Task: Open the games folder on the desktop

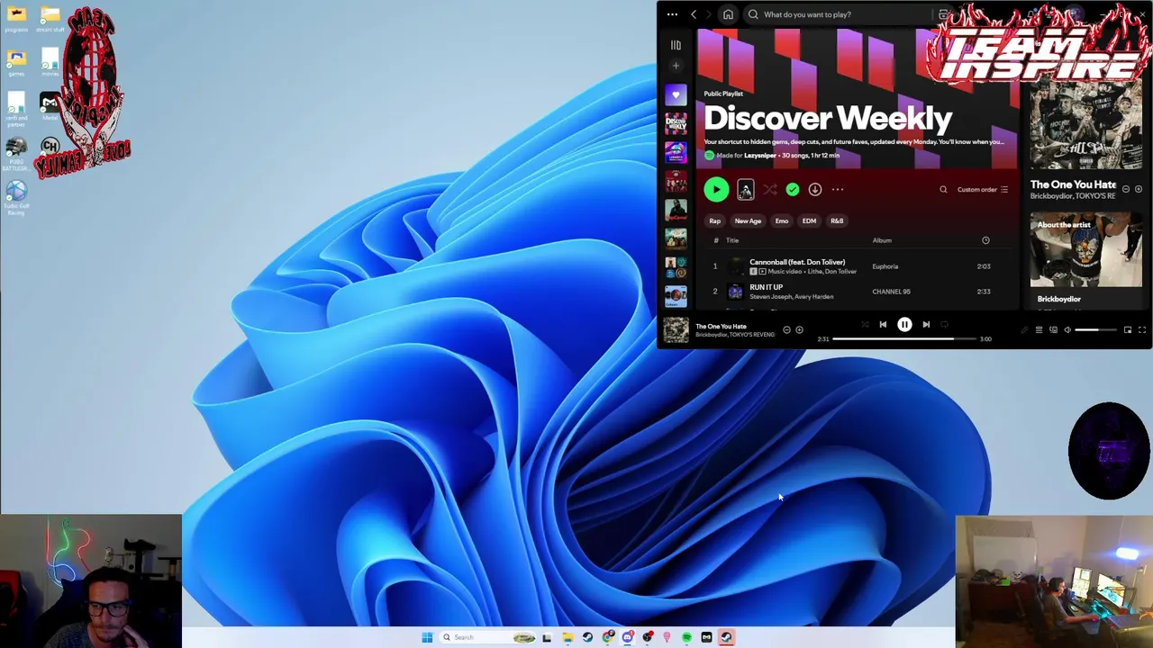Action: point(16,62)
